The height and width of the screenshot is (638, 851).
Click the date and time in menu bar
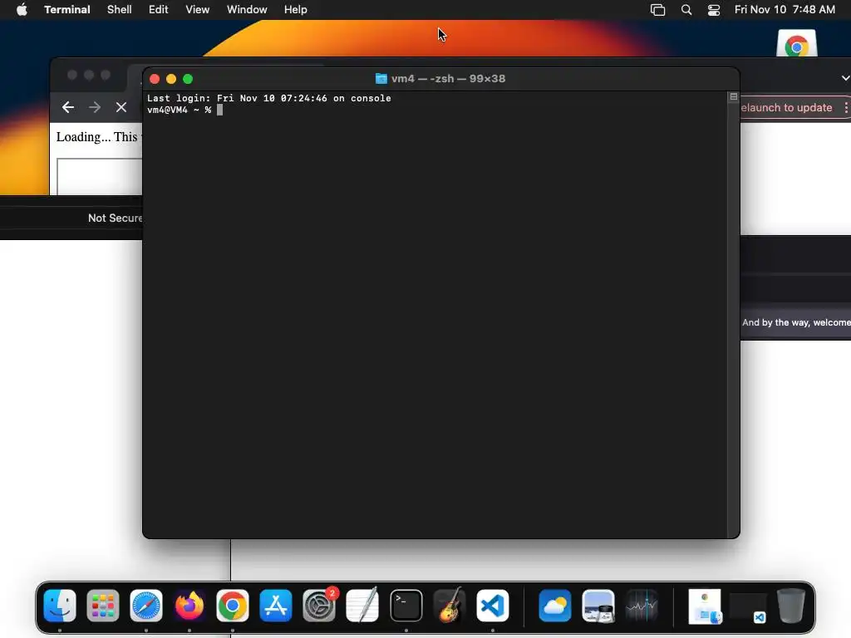point(785,10)
